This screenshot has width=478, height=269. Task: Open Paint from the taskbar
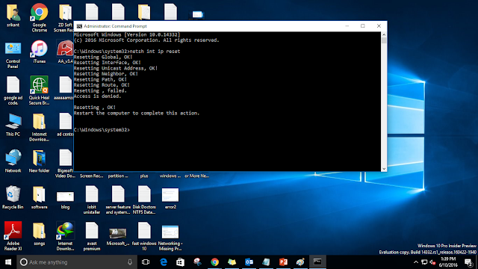point(300,262)
